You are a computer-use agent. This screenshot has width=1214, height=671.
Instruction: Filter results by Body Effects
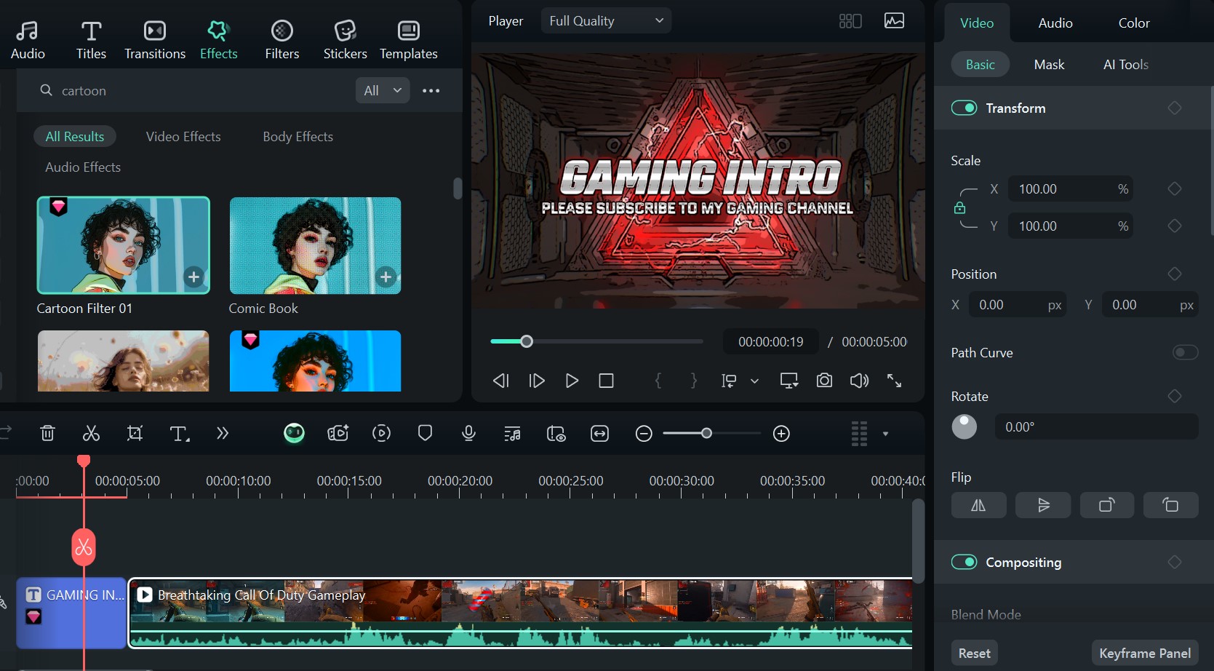tap(297, 136)
